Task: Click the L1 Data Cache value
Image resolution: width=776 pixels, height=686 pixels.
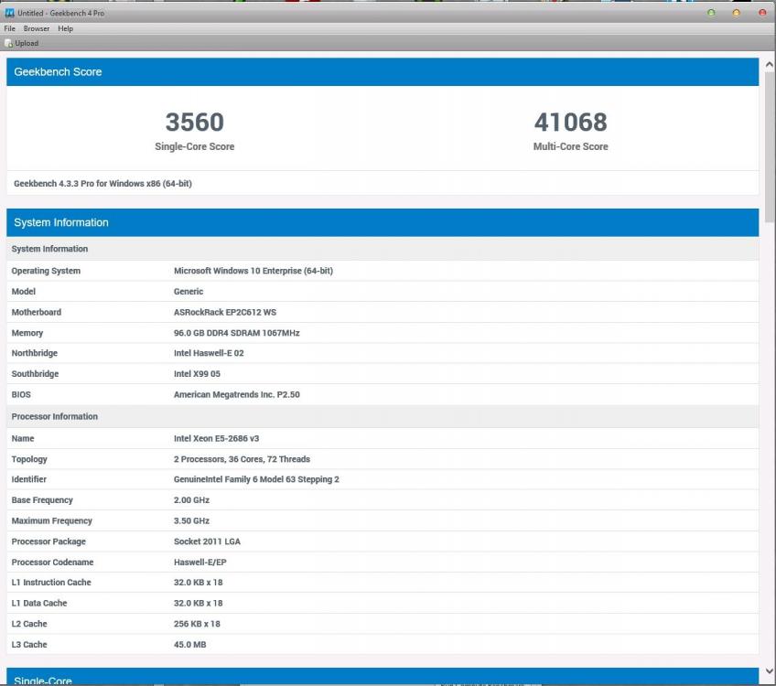Action: pos(198,604)
